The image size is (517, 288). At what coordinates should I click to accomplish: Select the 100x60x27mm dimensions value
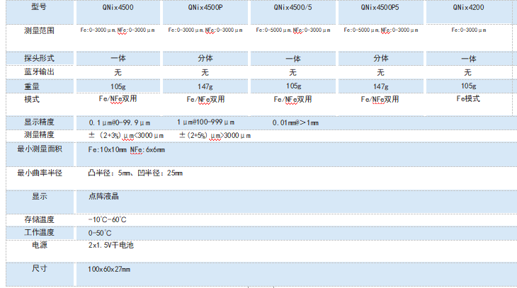pos(109,270)
